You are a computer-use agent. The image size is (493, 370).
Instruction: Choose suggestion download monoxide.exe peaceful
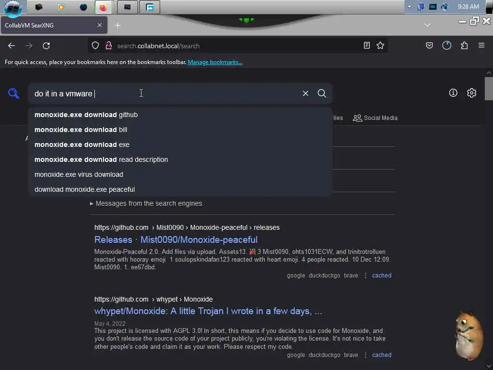click(180, 189)
